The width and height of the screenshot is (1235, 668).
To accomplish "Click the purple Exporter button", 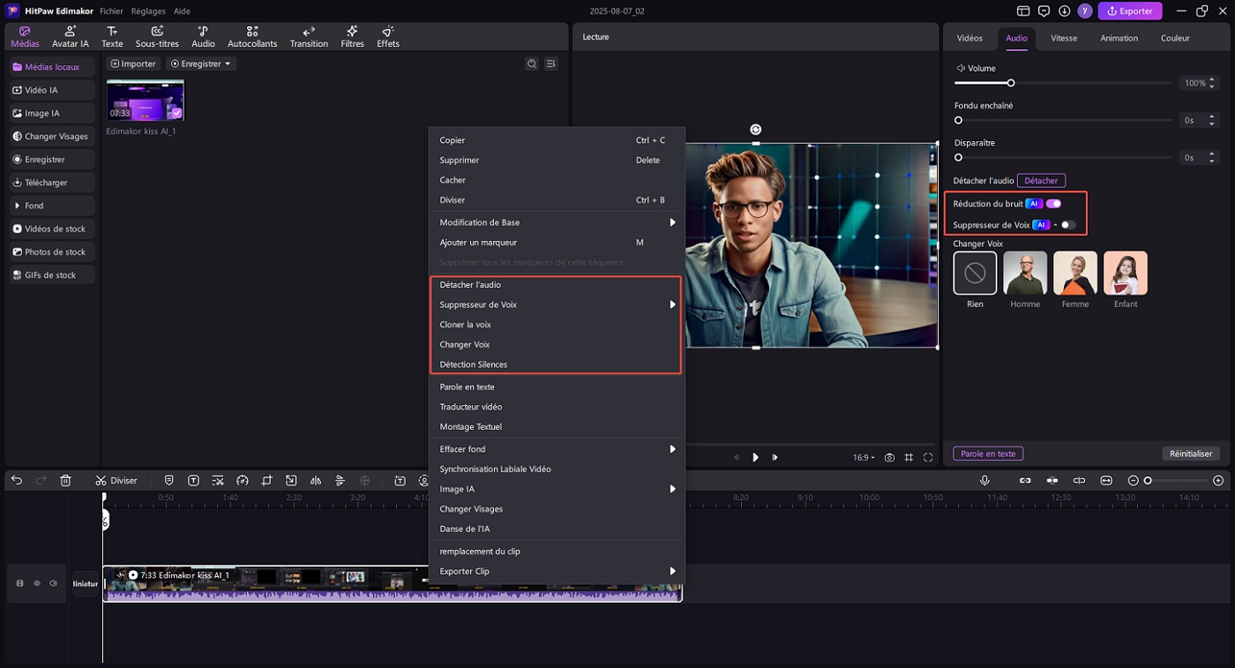I will click(1130, 11).
